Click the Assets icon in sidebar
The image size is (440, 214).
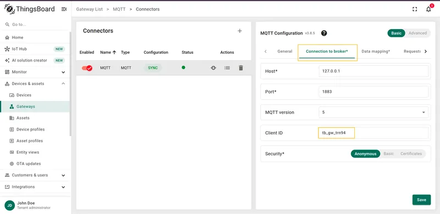coord(12,118)
